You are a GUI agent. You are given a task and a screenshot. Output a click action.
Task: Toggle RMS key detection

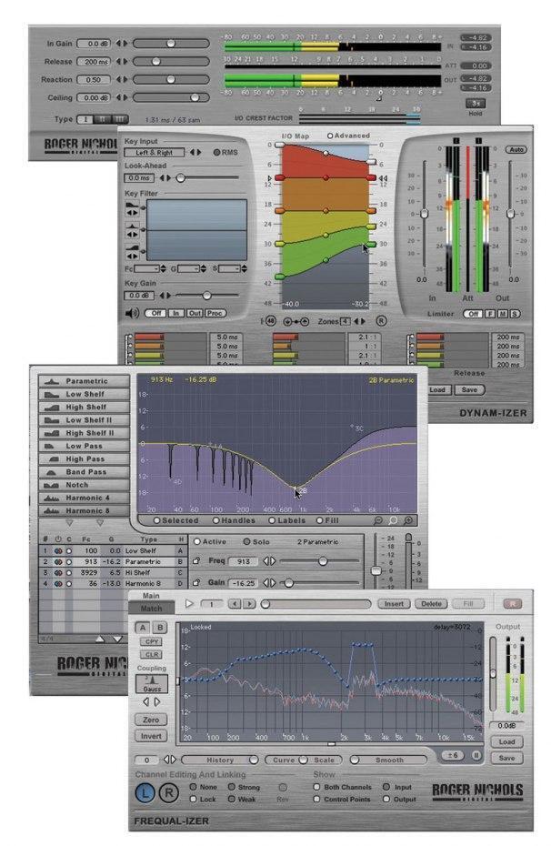pos(216,153)
